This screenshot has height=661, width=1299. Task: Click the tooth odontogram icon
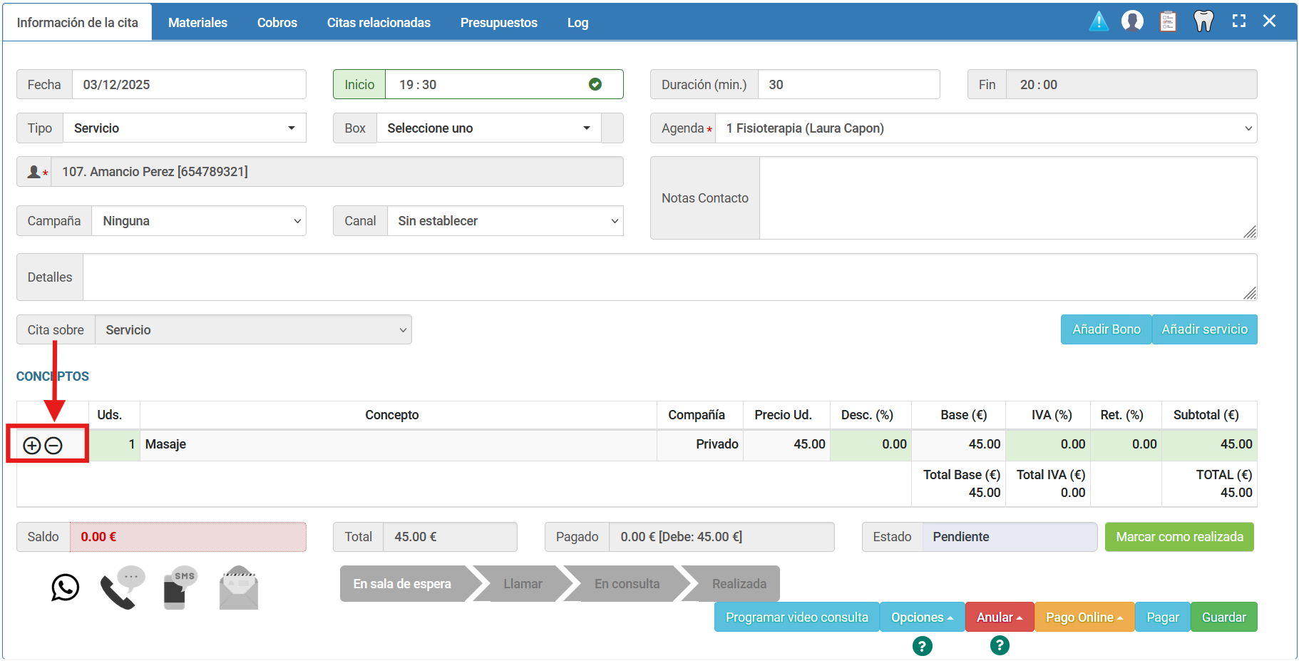pyautogui.click(x=1203, y=21)
